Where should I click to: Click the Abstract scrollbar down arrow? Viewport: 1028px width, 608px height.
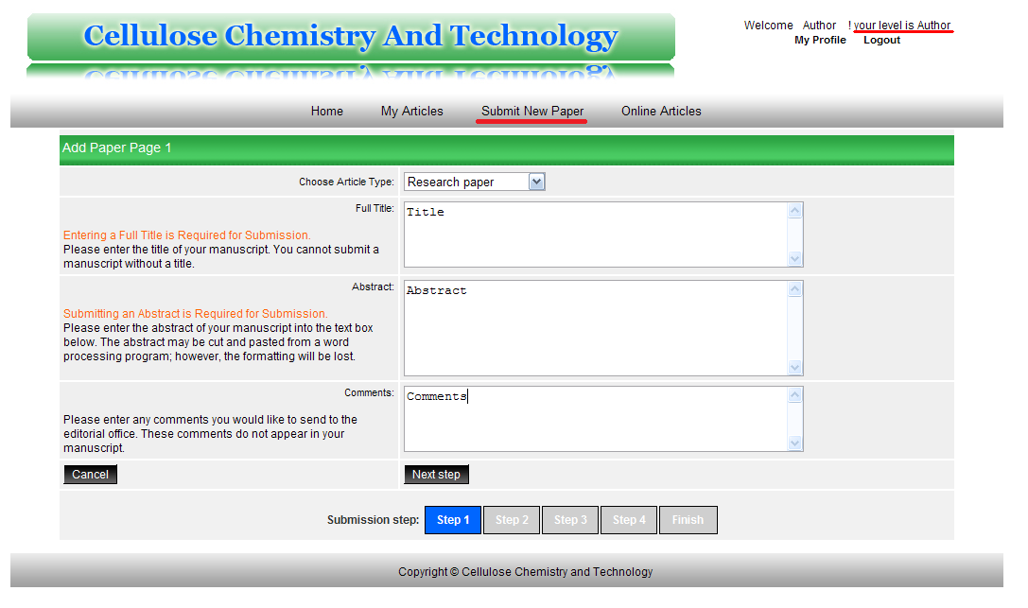point(794,367)
